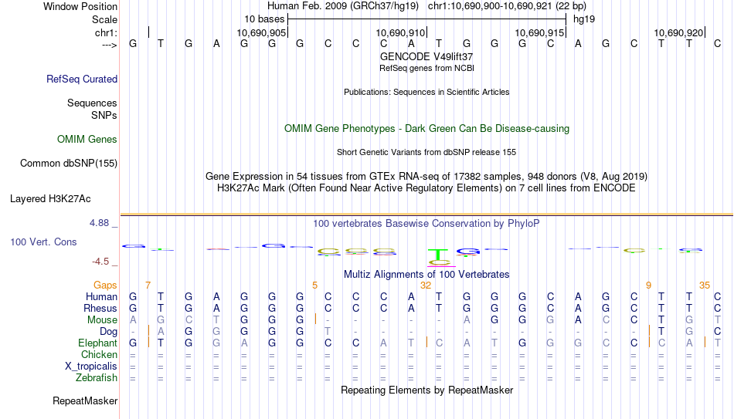Click the PhyloP lower value -4.5
The height and width of the screenshot is (419, 734).
point(100,262)
